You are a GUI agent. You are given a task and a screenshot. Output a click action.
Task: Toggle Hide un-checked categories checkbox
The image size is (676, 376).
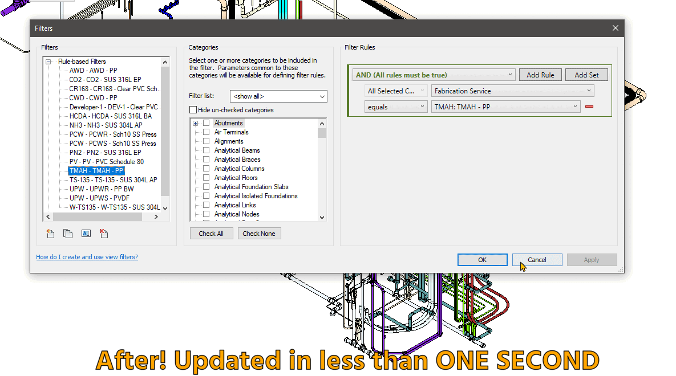(x=193, y=110)
